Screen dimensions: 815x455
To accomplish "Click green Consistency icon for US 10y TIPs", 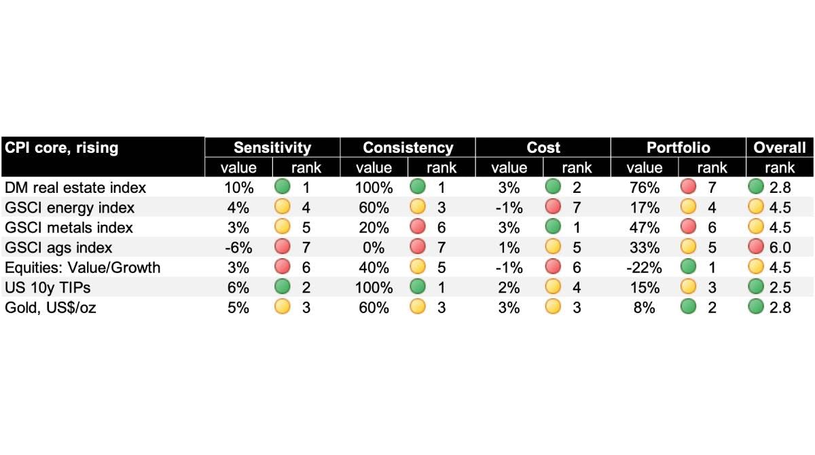I will pos(418,288).
